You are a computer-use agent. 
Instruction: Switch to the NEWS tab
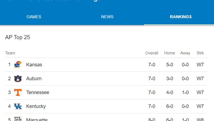coord(107,17)
